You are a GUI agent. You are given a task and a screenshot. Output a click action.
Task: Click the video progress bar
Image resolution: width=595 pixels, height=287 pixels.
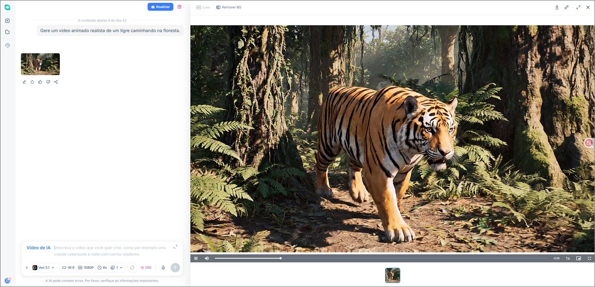(x=381, y=258)
